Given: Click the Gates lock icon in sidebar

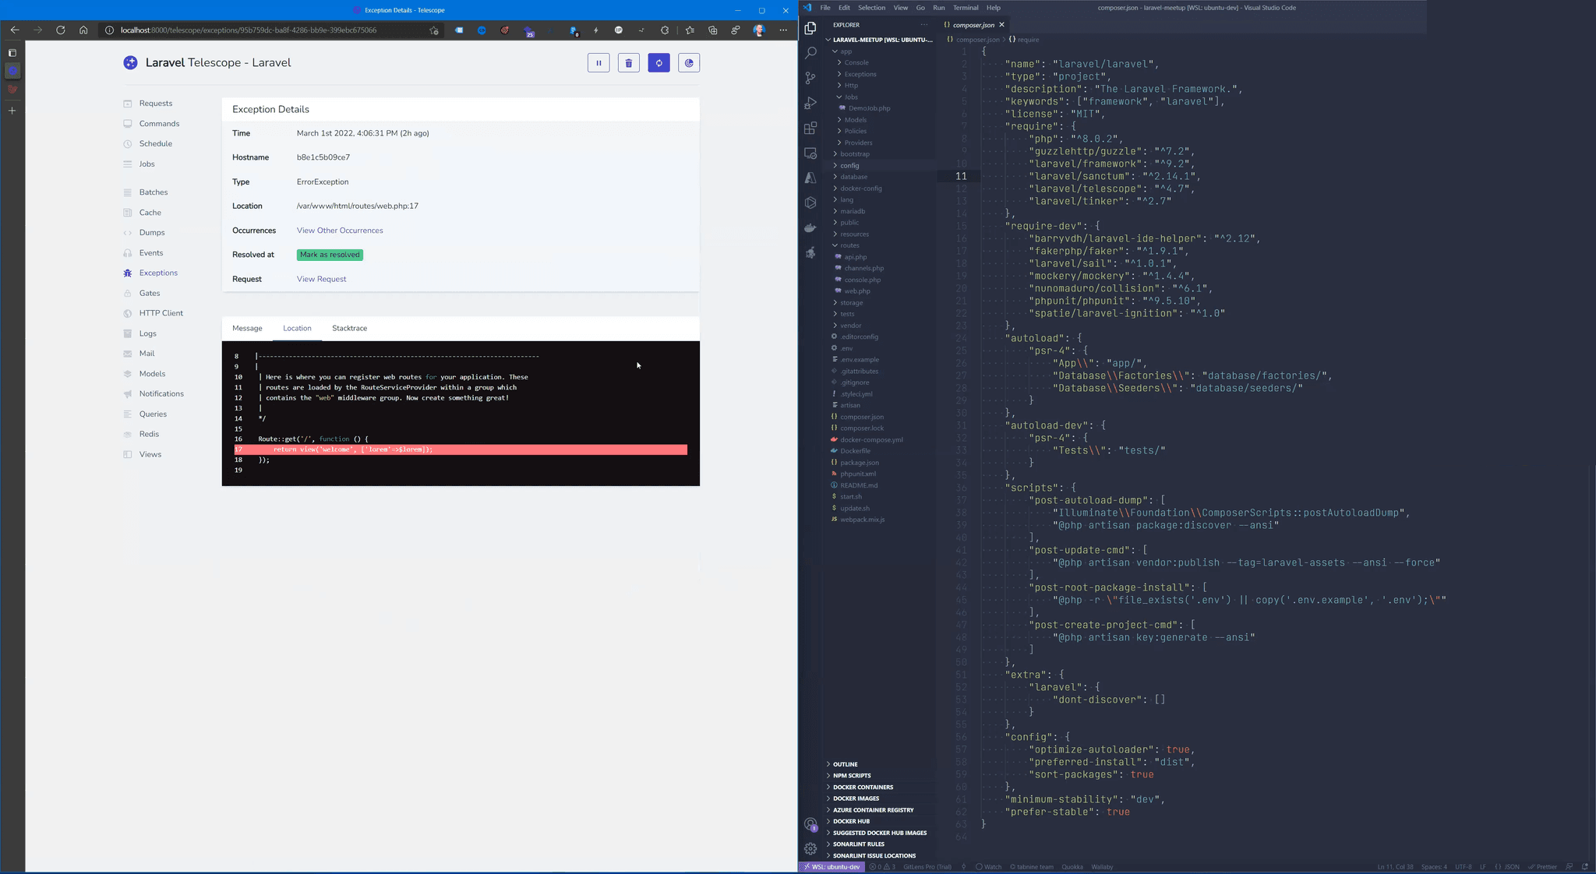Looking at the screenshot, I should [x=128, y=294].
